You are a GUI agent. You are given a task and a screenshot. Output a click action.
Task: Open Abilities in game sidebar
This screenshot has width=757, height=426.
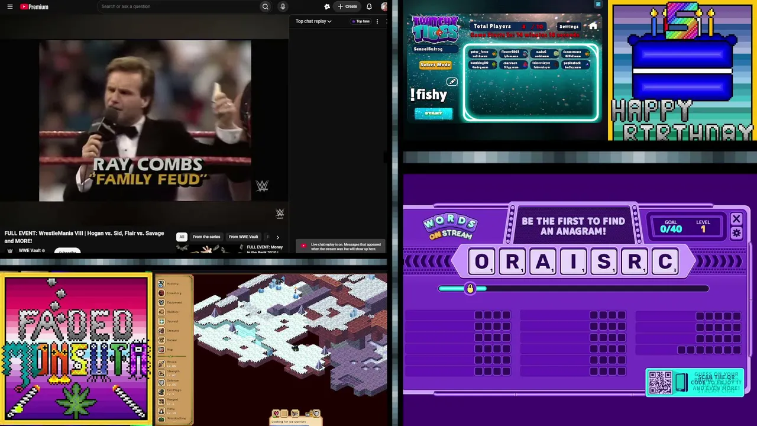click(x=161, y=312)
